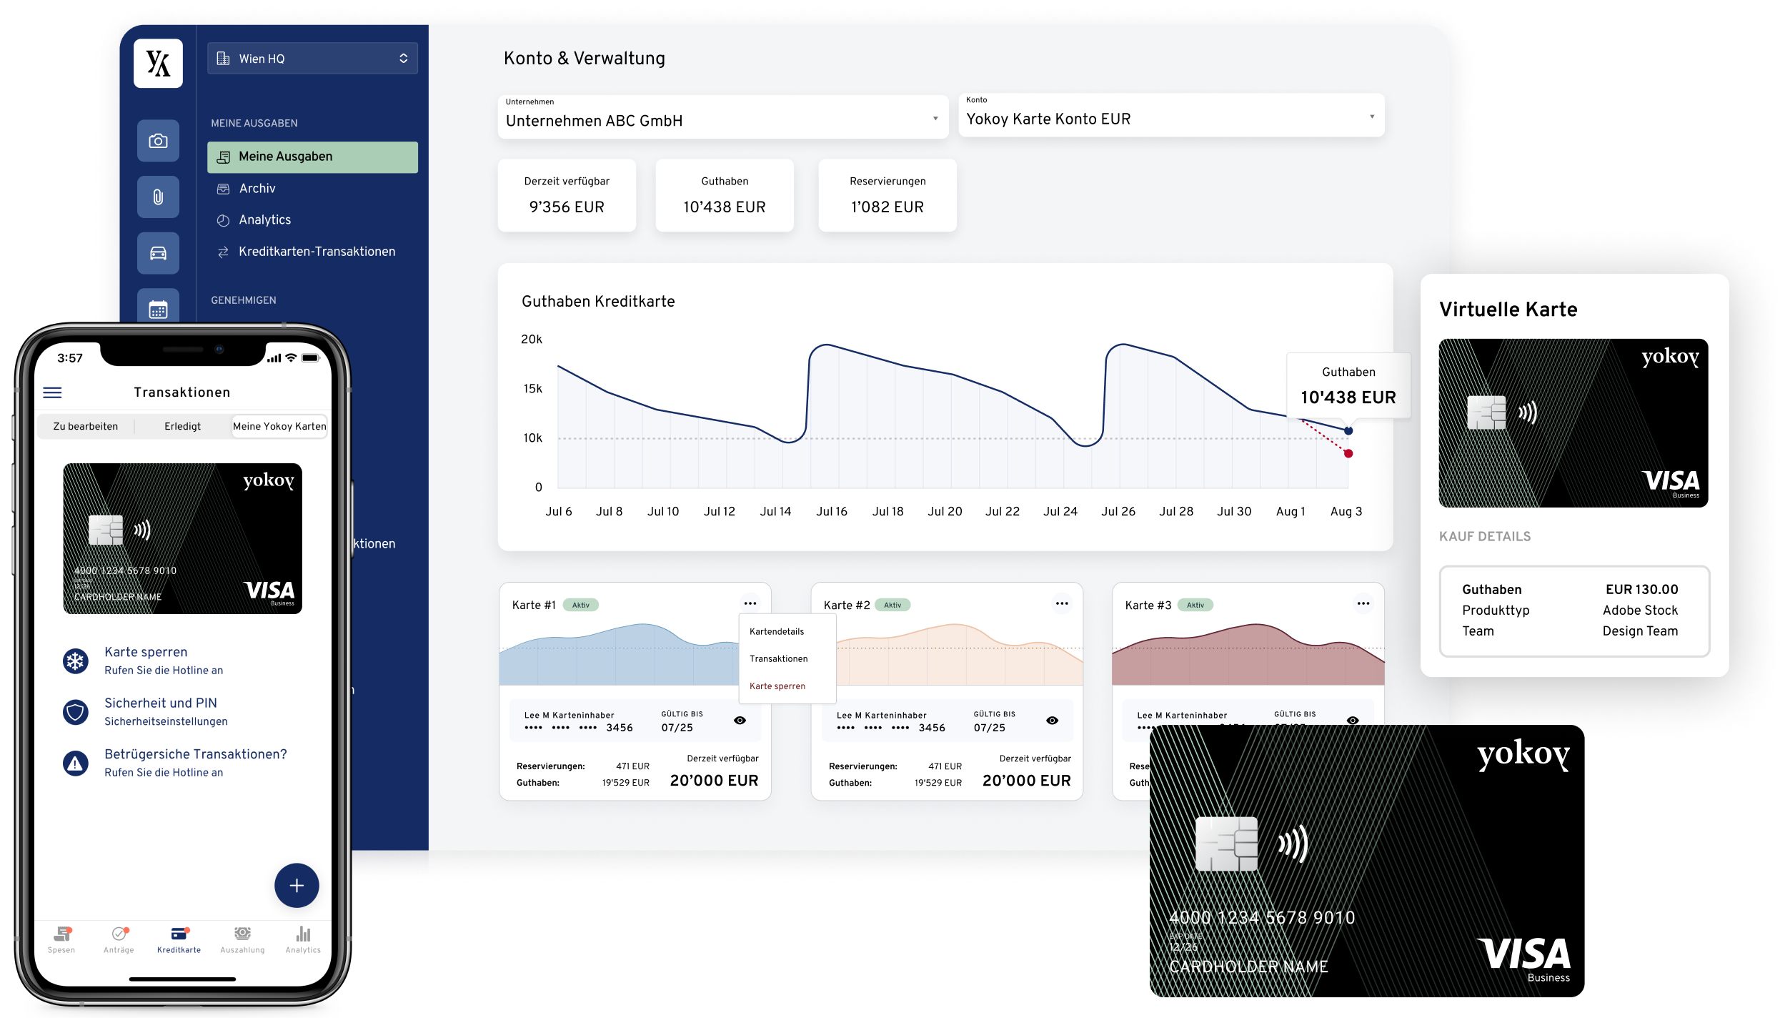
Task: Click the calendar icon in sidebar
Action: pos(158,309)
